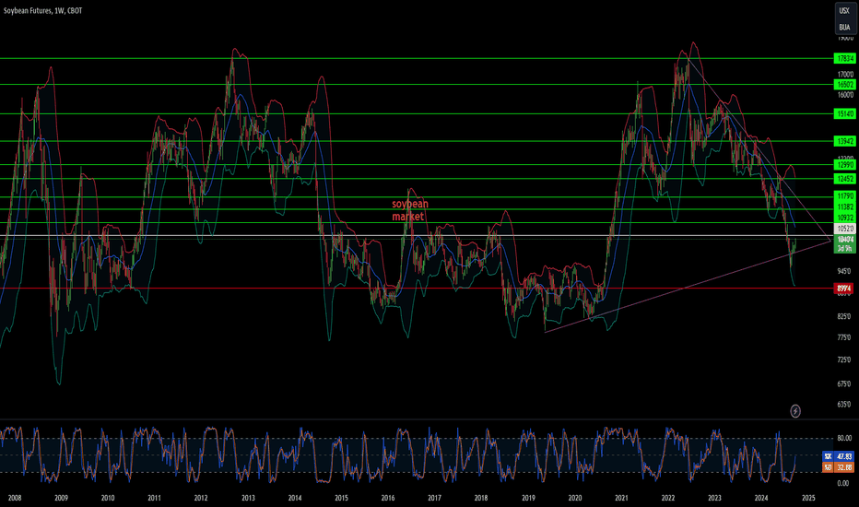Click the 1700'0 price scale value
The width and height of the screenshot is (859, 507).
pos(845,74)
